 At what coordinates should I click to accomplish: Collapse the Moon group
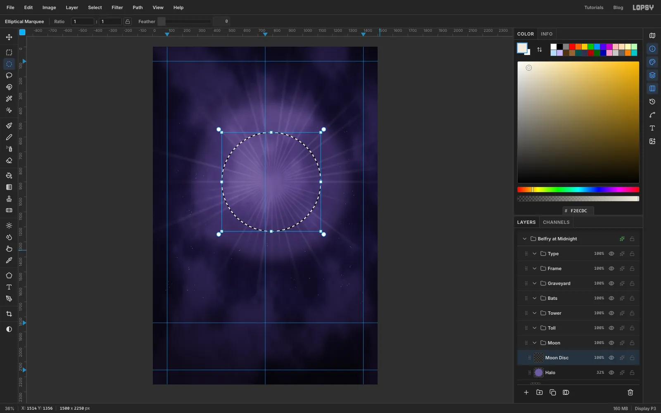(x=535, y=343)
